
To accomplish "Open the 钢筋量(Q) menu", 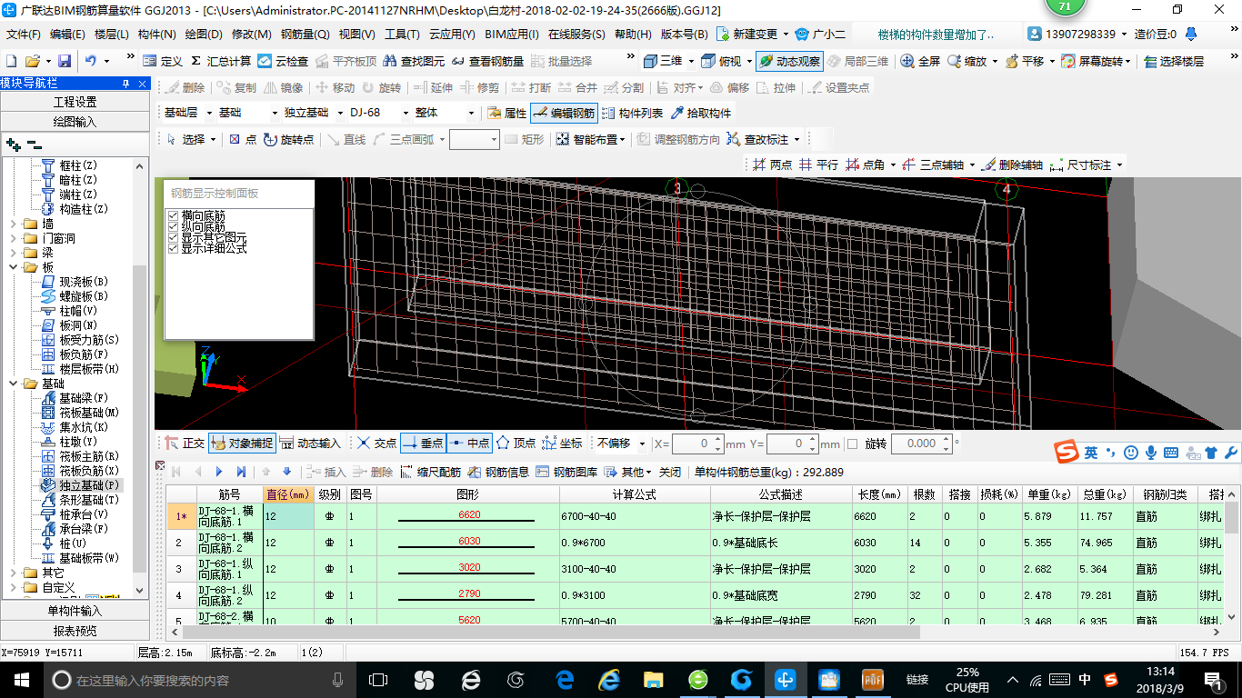I will point(305,35).
